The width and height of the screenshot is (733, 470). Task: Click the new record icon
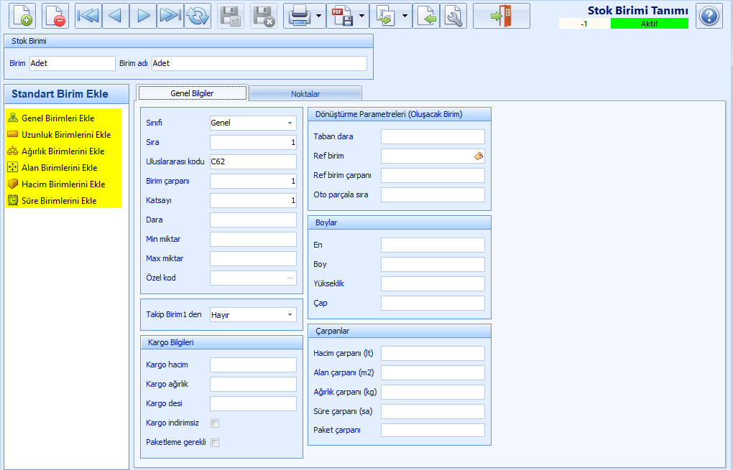click(22, 16)
